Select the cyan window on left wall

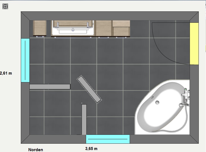(25, 60)
